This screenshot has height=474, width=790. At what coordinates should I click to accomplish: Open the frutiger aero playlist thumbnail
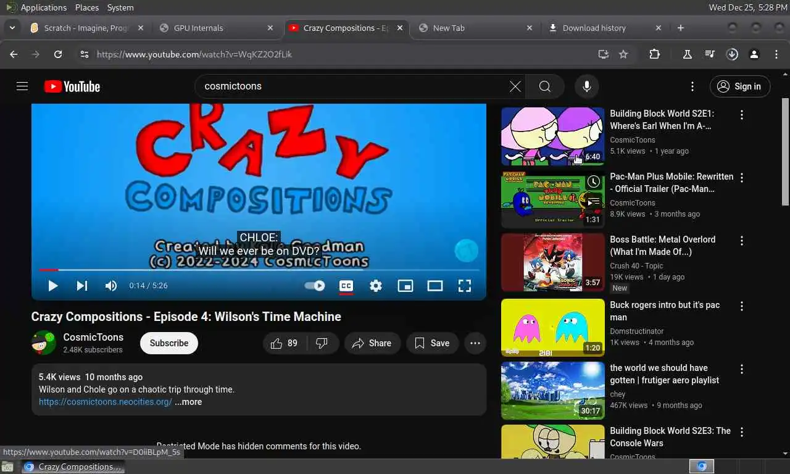pyautogui.click(x=553, y=391)
